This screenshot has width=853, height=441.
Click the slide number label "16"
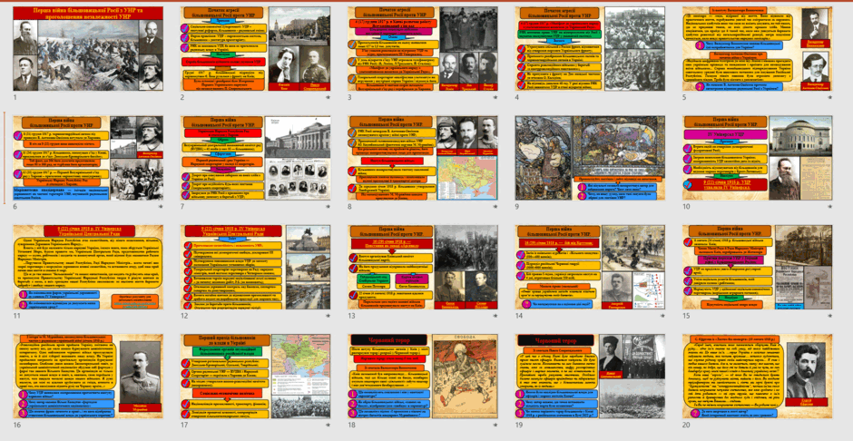(x=17, y=426)
